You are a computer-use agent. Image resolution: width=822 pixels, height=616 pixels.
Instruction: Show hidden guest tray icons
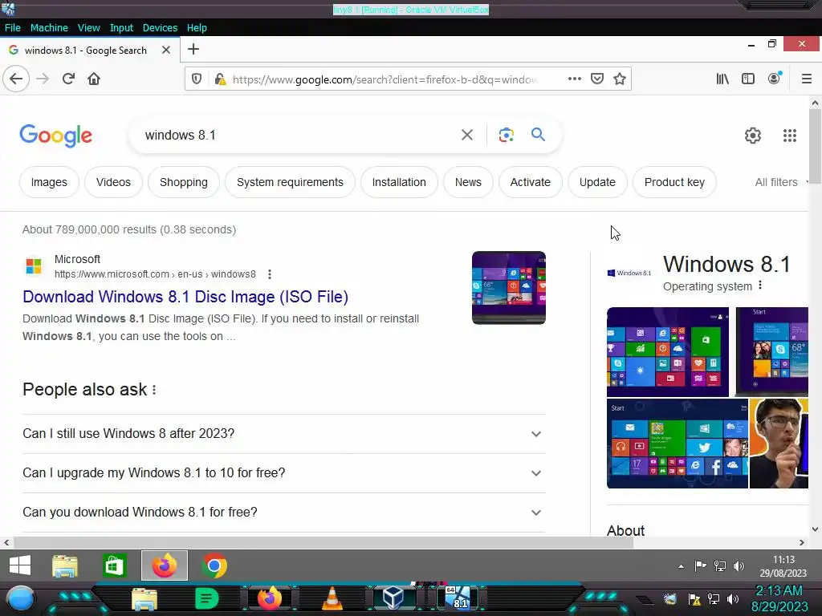[x=681, y=566]
